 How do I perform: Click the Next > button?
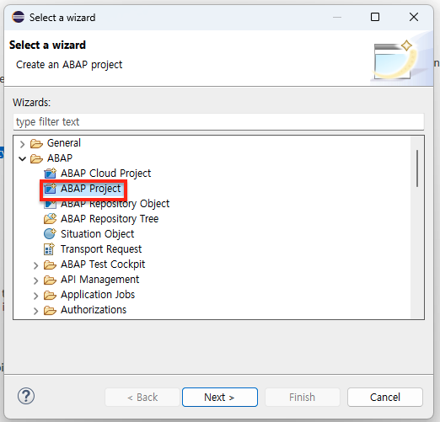click(220, 397)
